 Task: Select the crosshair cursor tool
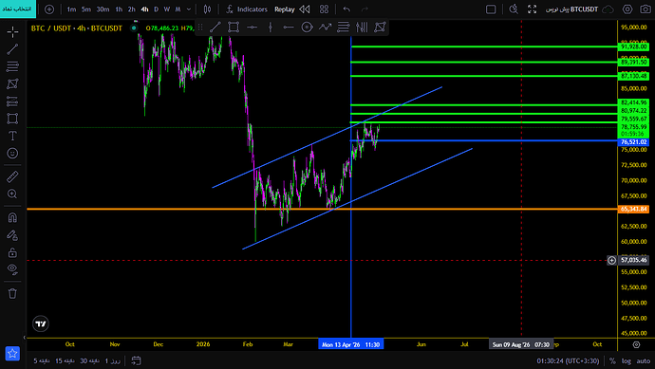[12, 31]
